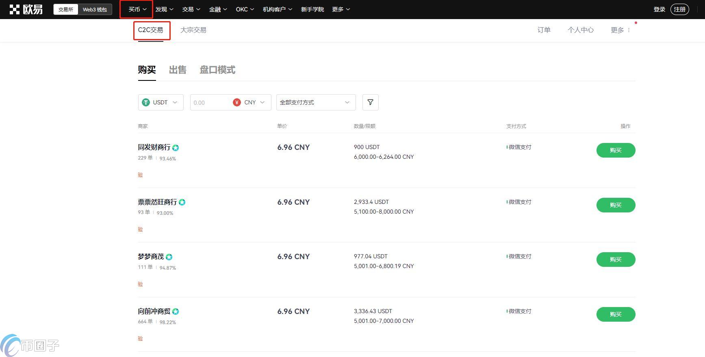Click the 900 USDT quantity text
Viewport: 705px width, 357px height.
(x=367, y=147)
